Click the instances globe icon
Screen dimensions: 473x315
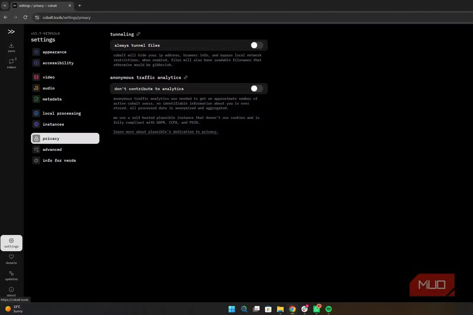click(36, 124)
